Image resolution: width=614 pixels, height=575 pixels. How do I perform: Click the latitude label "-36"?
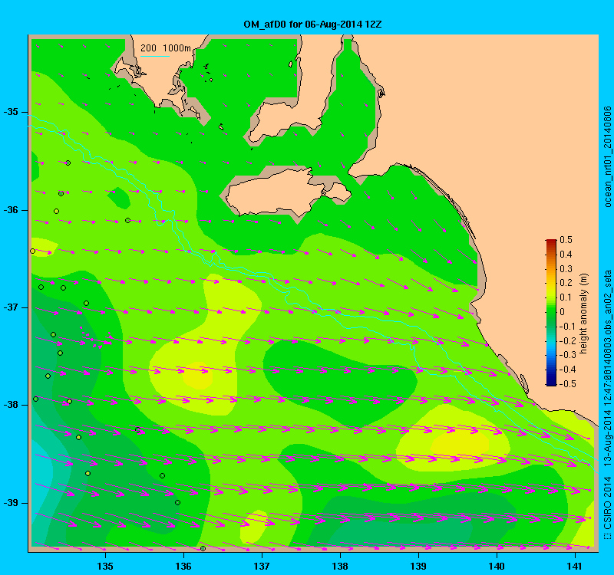[x=11, y=210]
